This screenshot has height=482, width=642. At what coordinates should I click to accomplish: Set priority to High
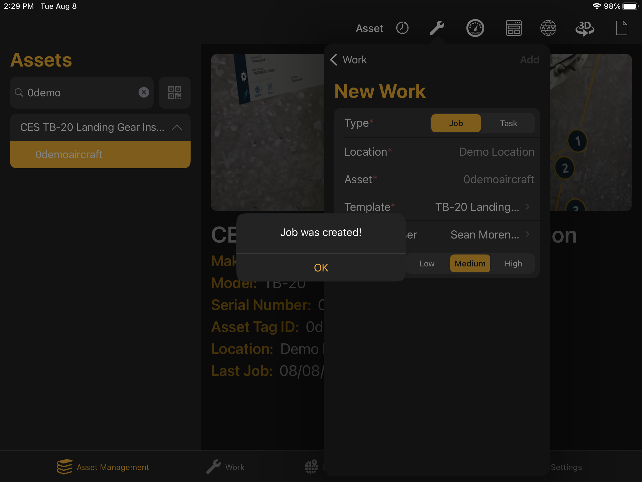(x=513, y=263)
